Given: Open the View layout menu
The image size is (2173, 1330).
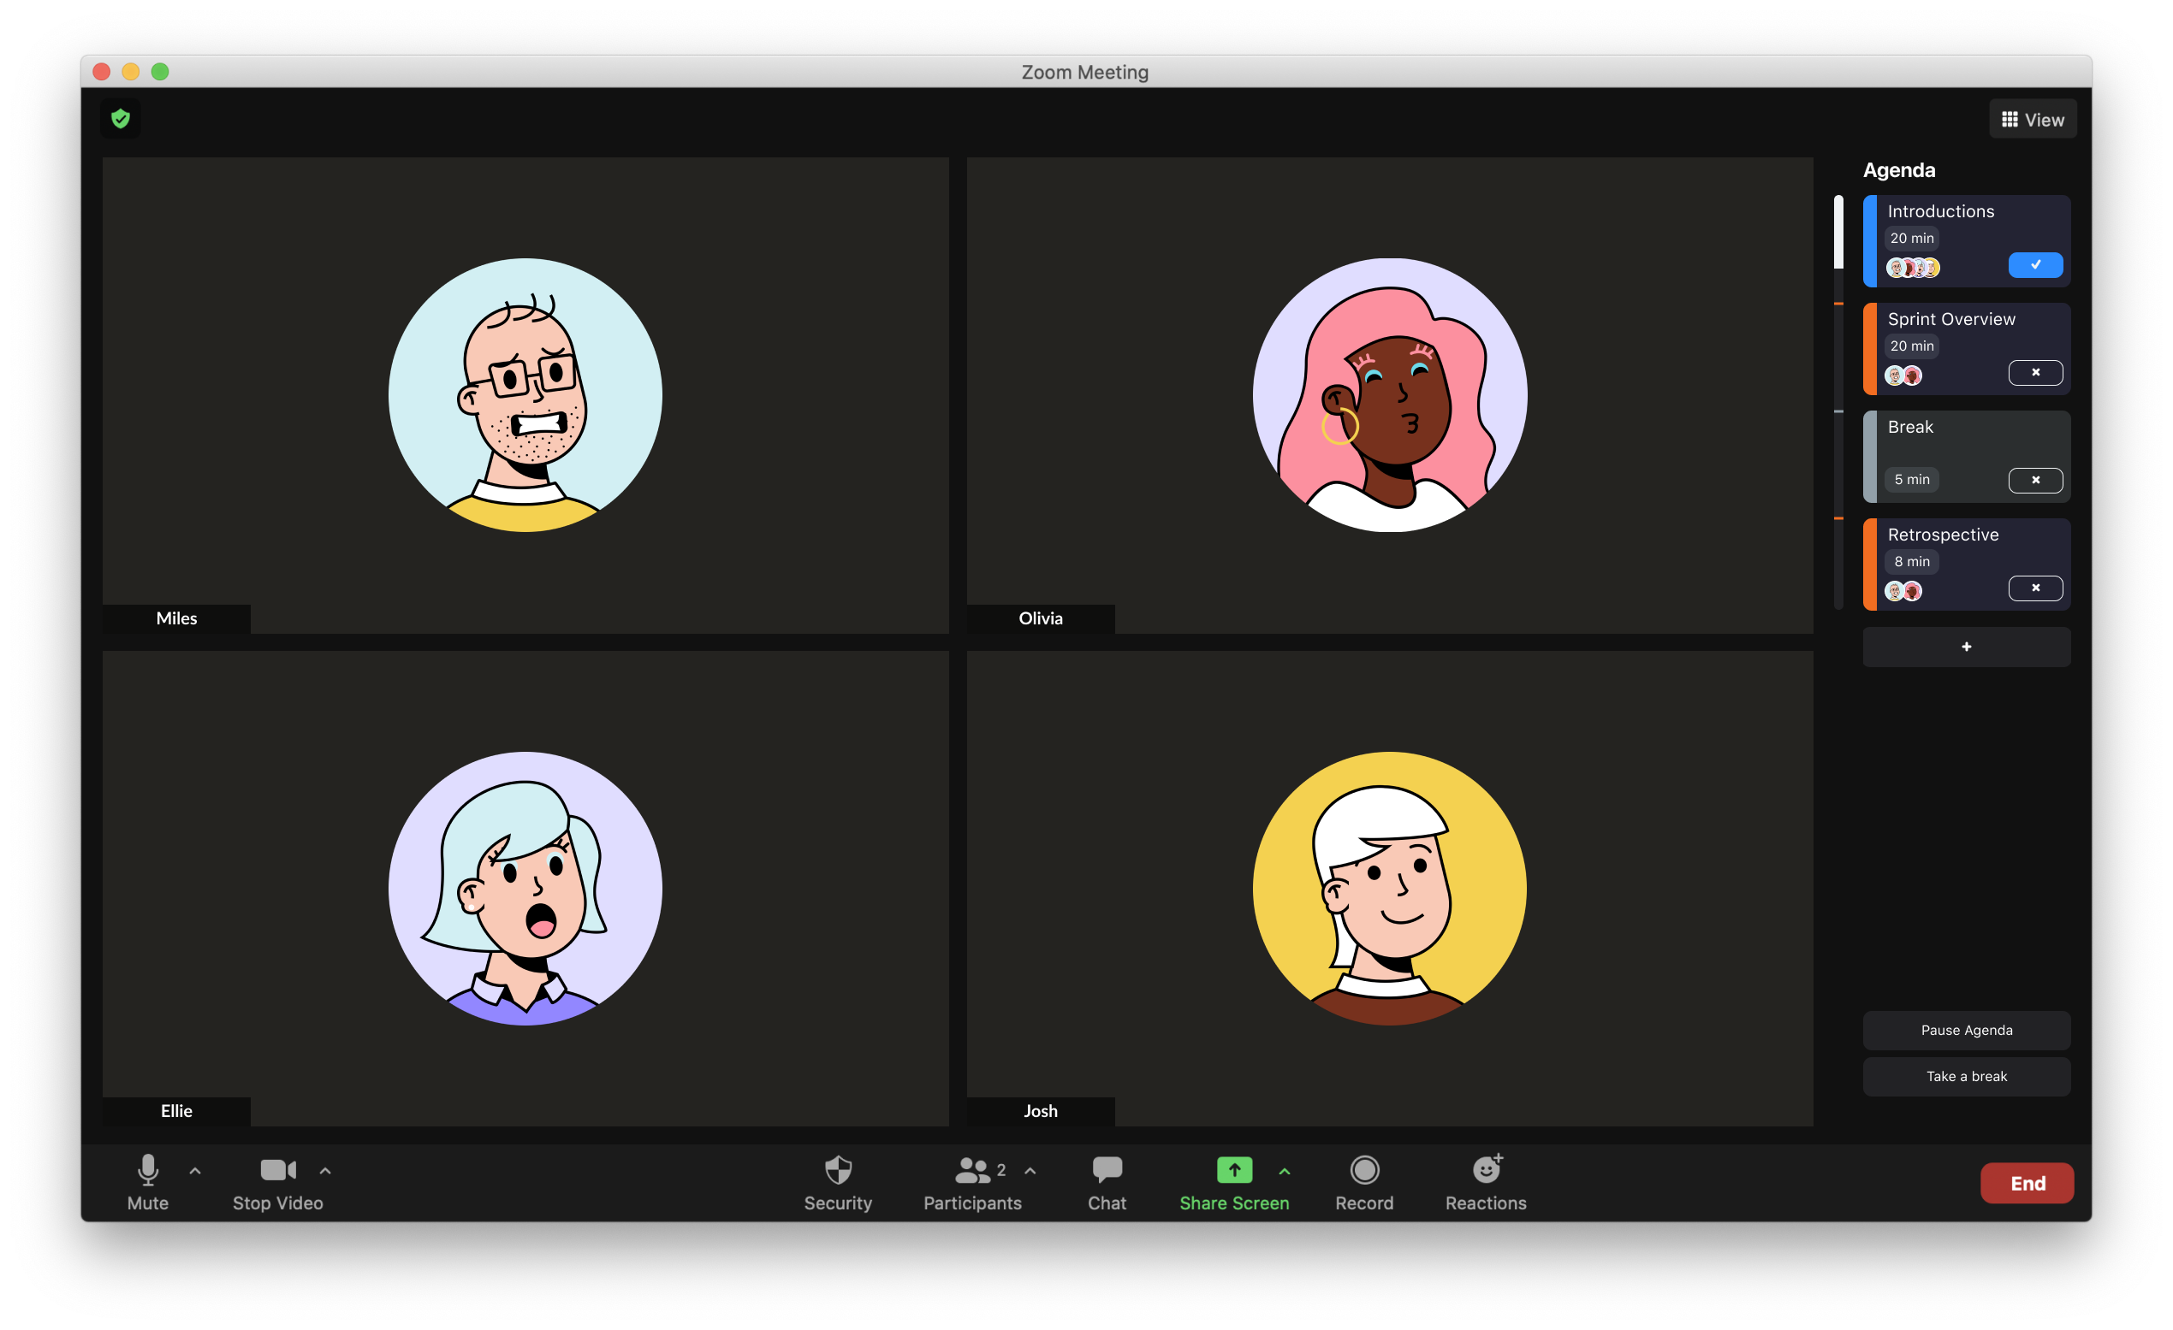Looking at the screenshot, I should (x=2032, y=119).
